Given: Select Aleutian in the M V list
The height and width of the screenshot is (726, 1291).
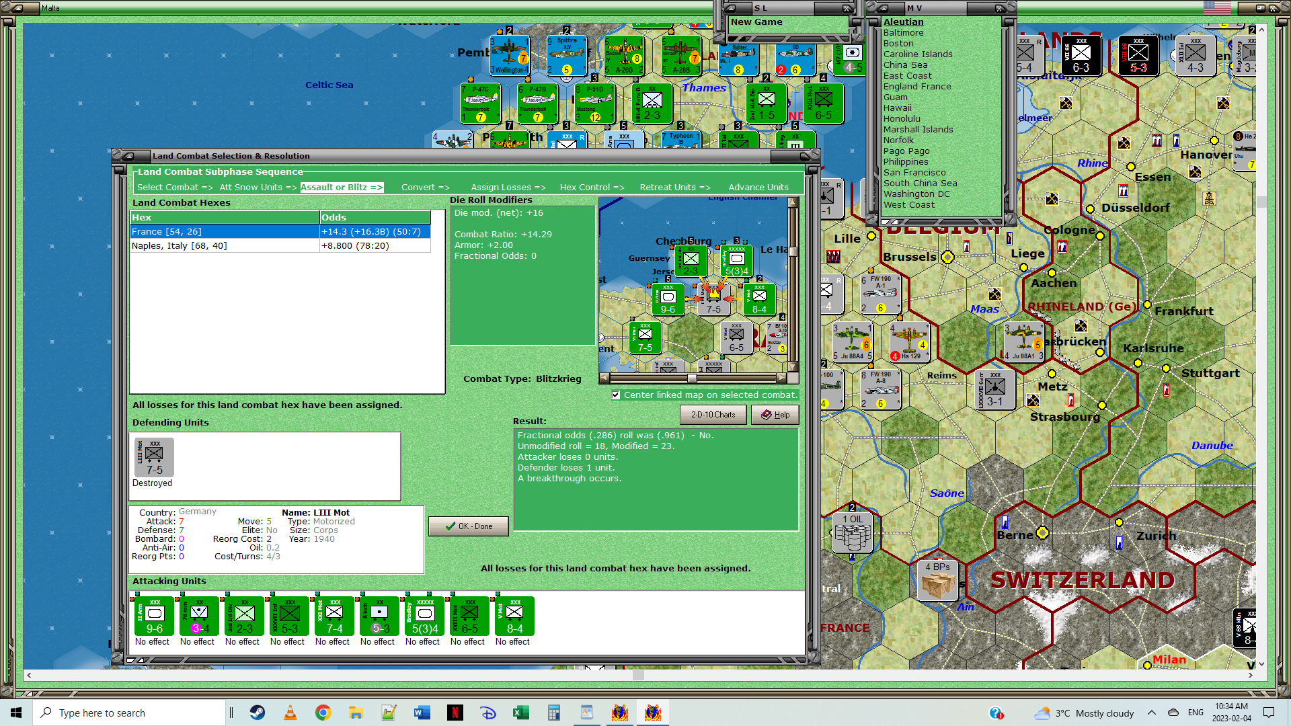Looking at the screenshot, I should pyautogui.click(x=903, y=22).
